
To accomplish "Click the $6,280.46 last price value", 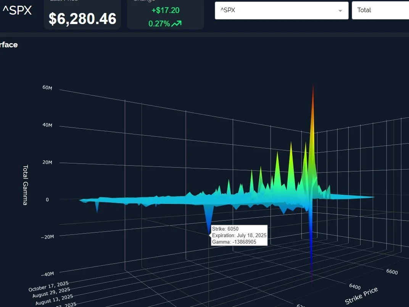I will pyautogui.click(x=82, y=19).
